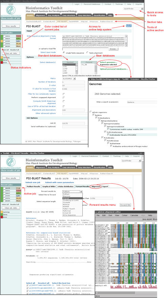Viewport: 164px width, 298px height.
Task: Open the 'Forward results to' dropdown
Action: (72, 192)
